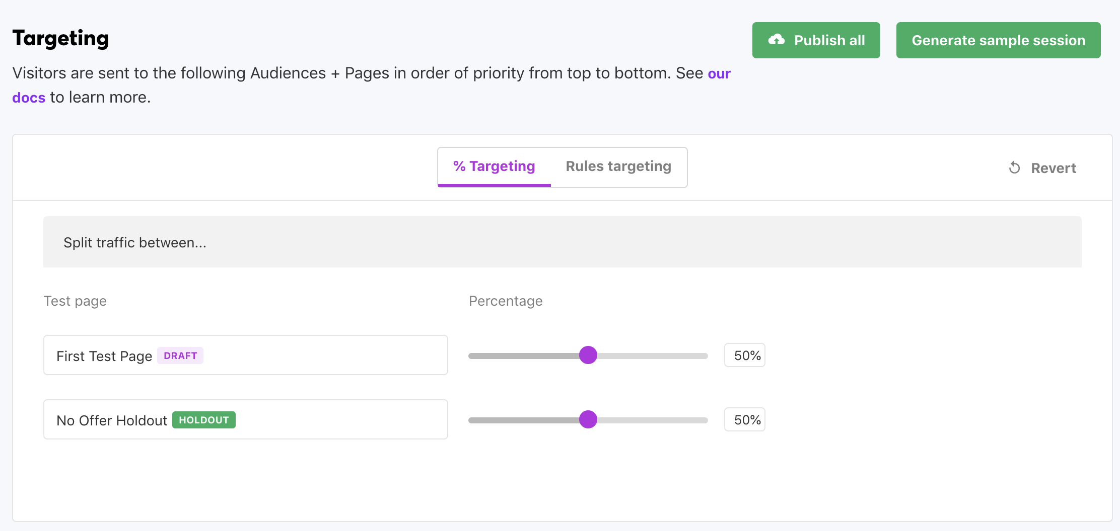Click the Revert text button
Image resolution: width=1120 pixels, height=531 pixels.
click(x=1053, y=168)
